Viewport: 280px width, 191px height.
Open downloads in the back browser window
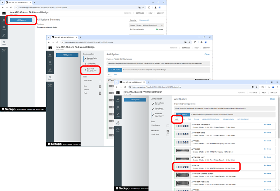[155, 7]
